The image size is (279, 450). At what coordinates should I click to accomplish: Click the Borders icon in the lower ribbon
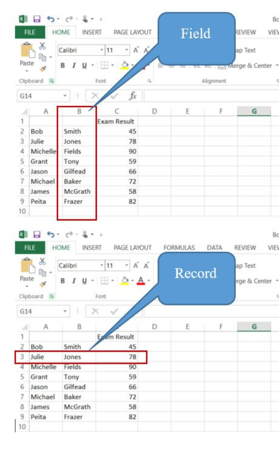[x=104, y=281]
